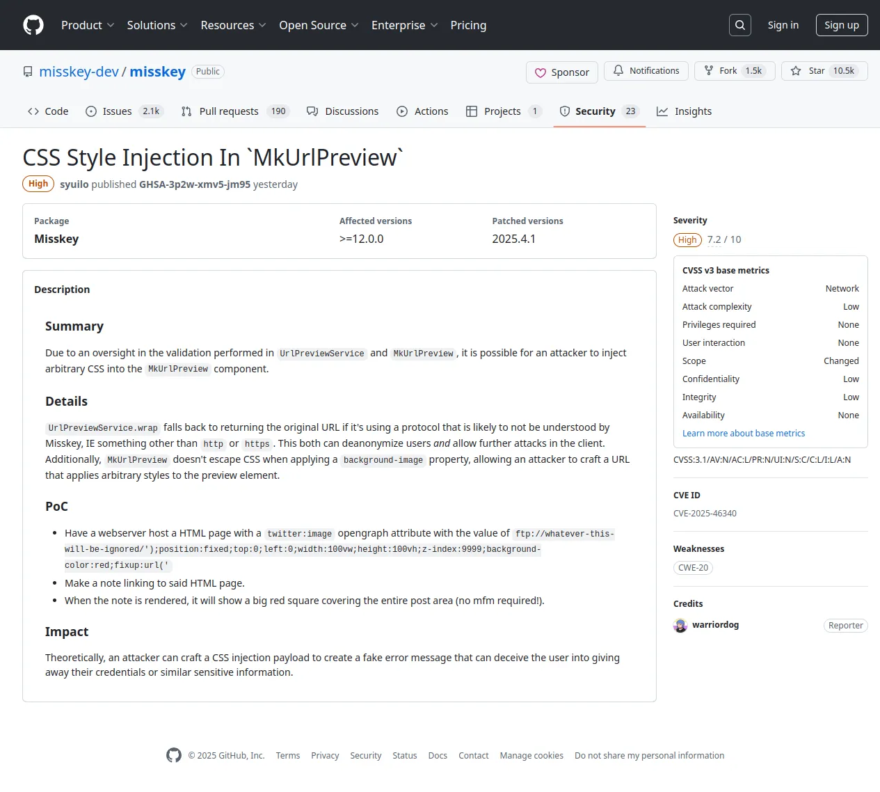This screenshot has width=880, height=792.
Task: Open Learn more about base metrics
Action: coord(744,433)
